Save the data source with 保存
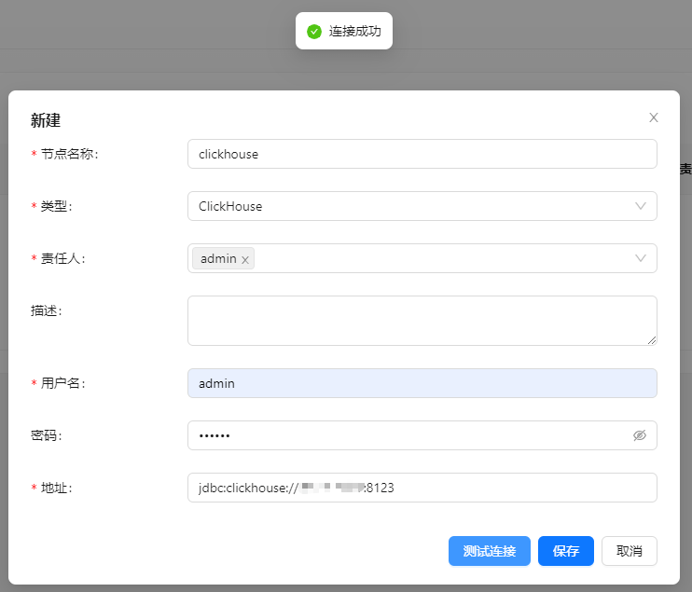The image size is (692, 592). click(565, 551)
